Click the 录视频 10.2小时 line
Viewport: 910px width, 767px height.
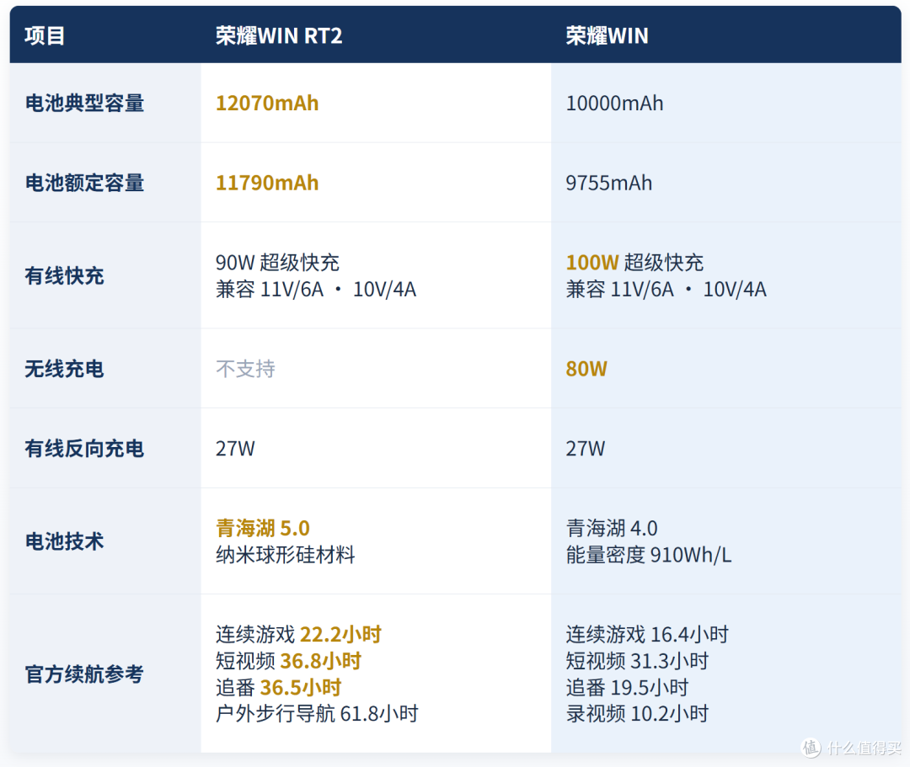(637, 714)
